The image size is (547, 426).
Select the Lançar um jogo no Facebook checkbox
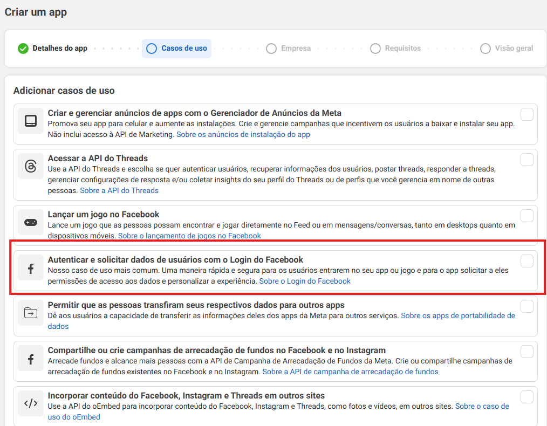coord(527,215)
